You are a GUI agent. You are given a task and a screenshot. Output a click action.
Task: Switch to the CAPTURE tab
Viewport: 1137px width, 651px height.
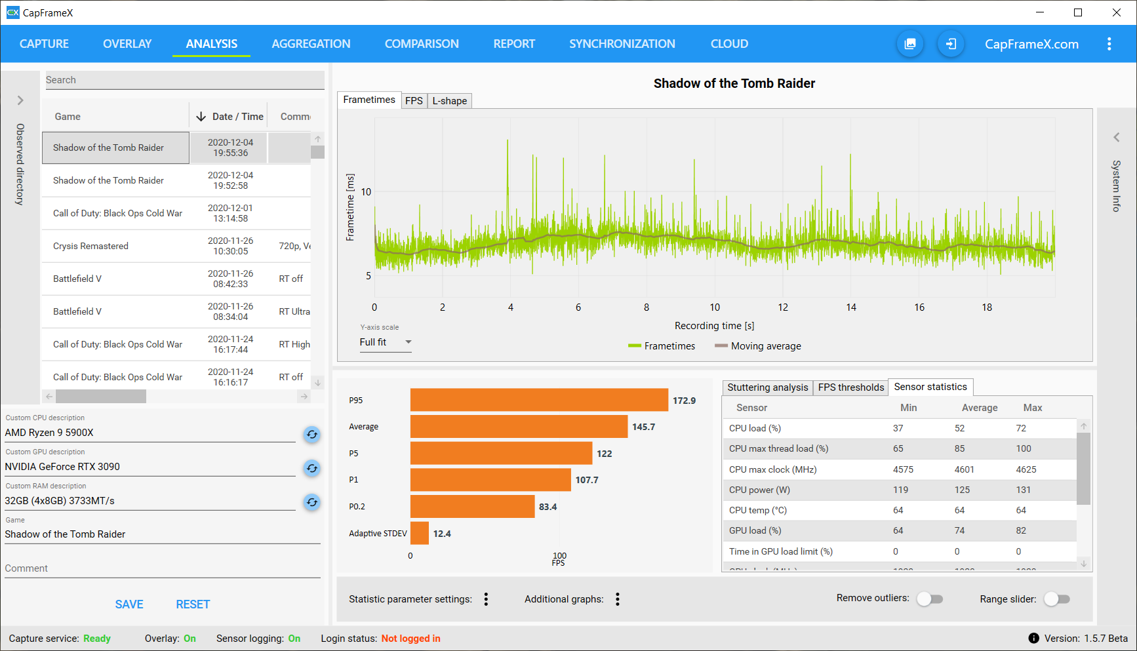pyautogui.click(x=44, y=44)
